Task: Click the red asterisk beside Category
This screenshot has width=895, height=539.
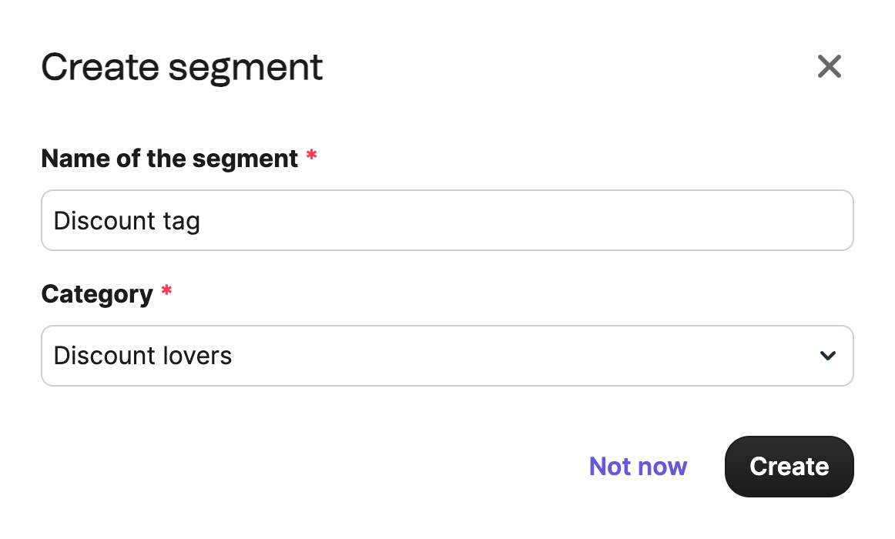Action: pos(167,293)
